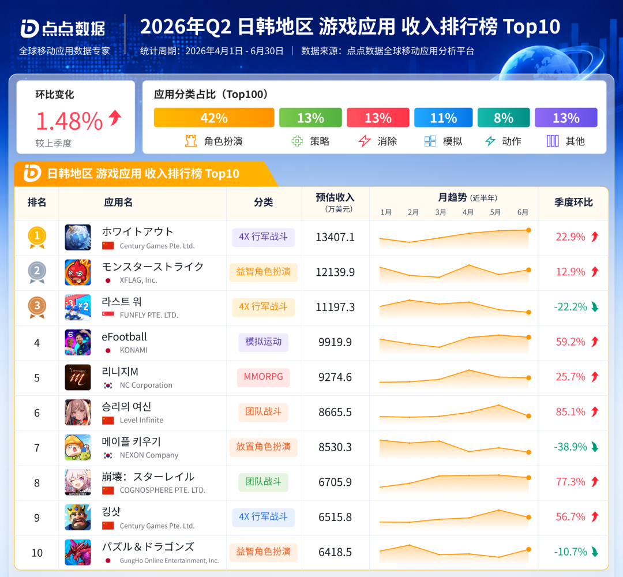Click the teal 8% category bar
The height and width of the screenshot is (577, 623).
pyautogui.click(x=504, y=118)
